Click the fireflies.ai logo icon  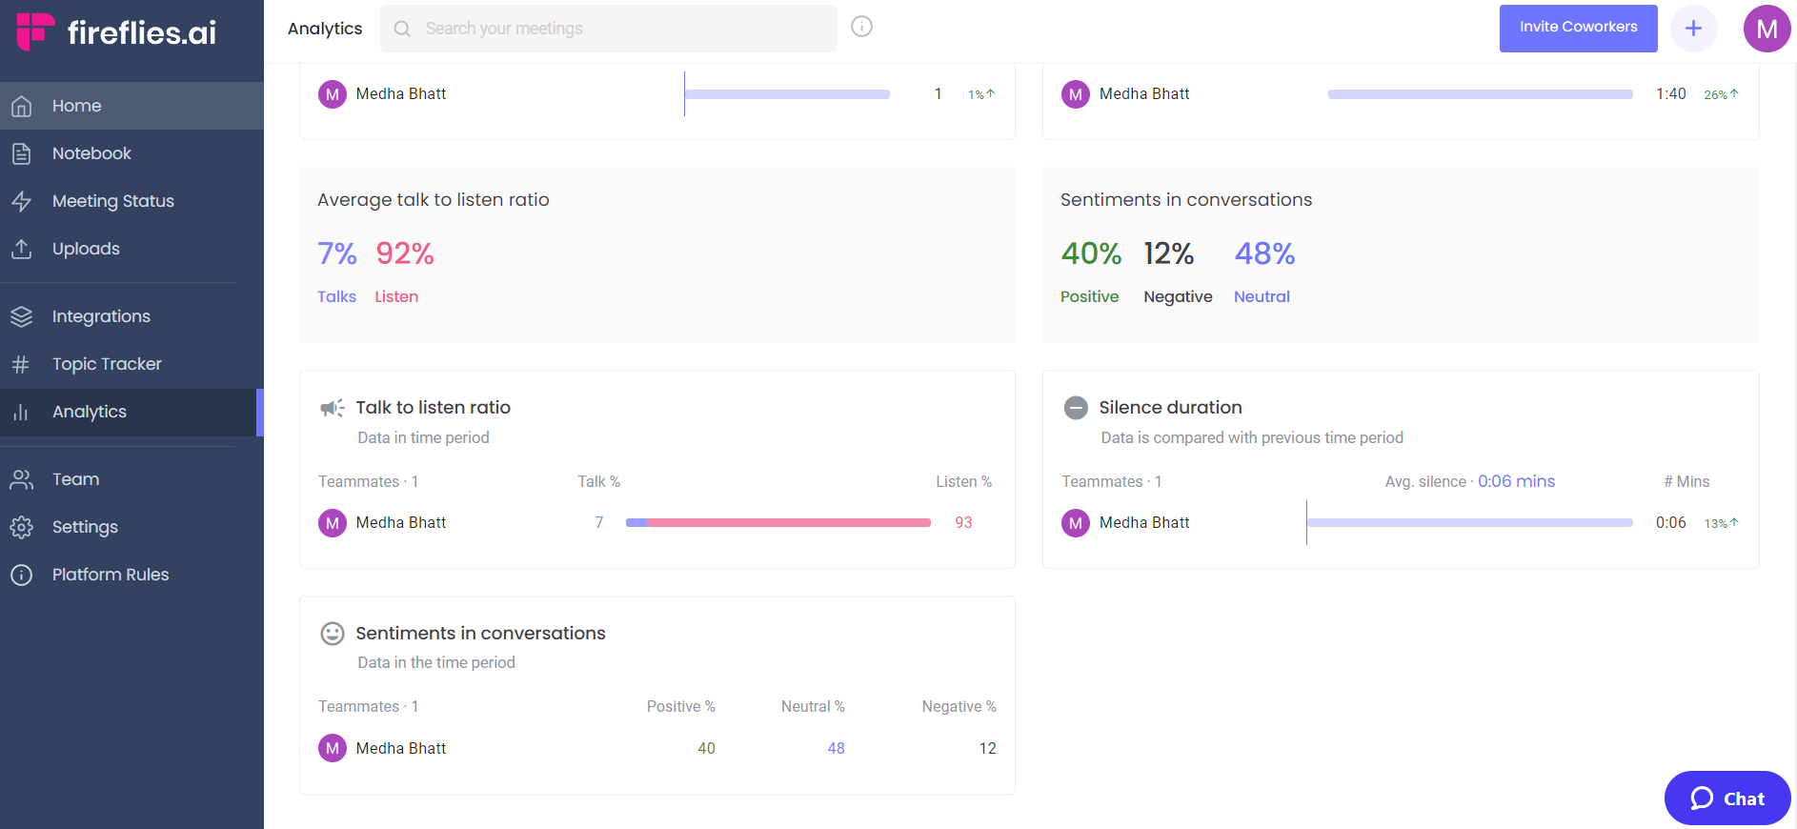(x=35, y=31)
